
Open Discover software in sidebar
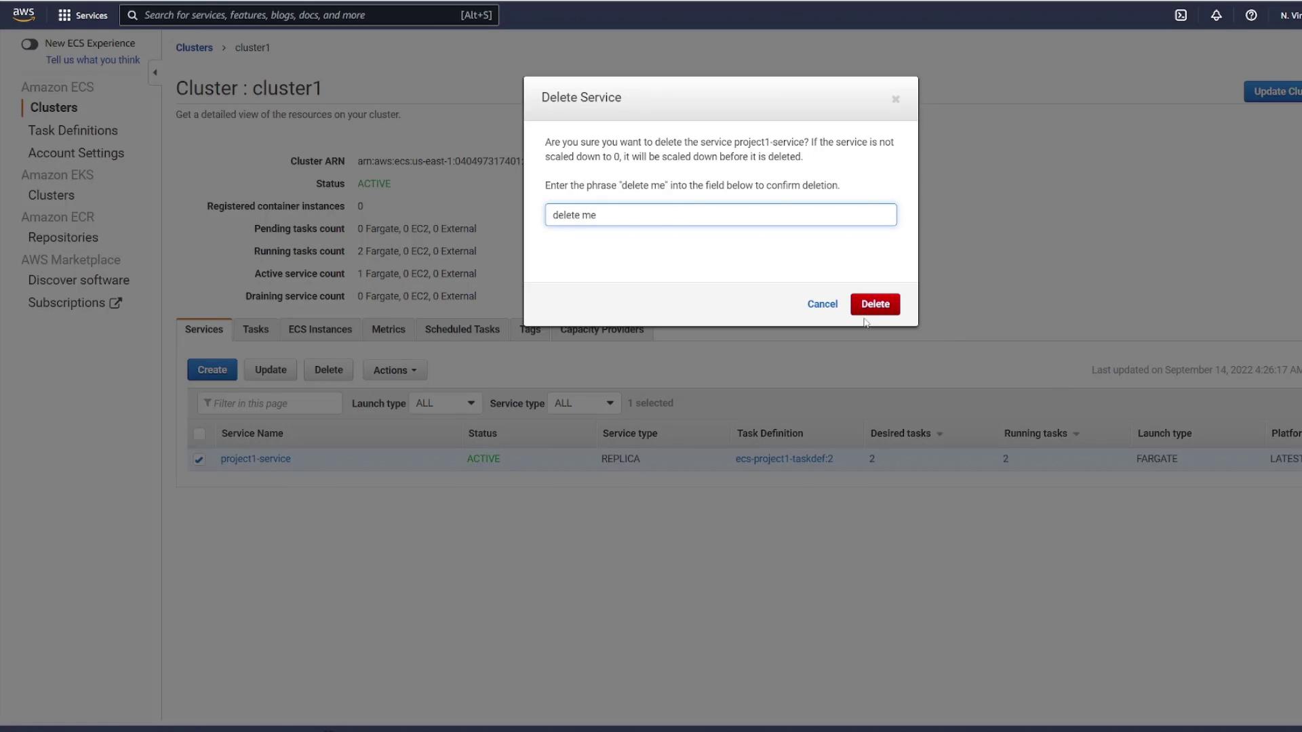79,280
